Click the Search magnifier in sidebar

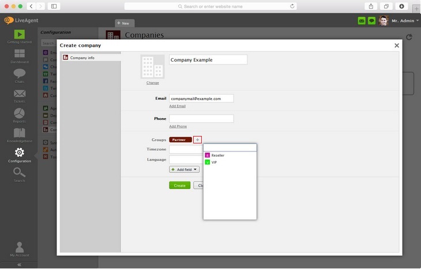pos(19,174)
